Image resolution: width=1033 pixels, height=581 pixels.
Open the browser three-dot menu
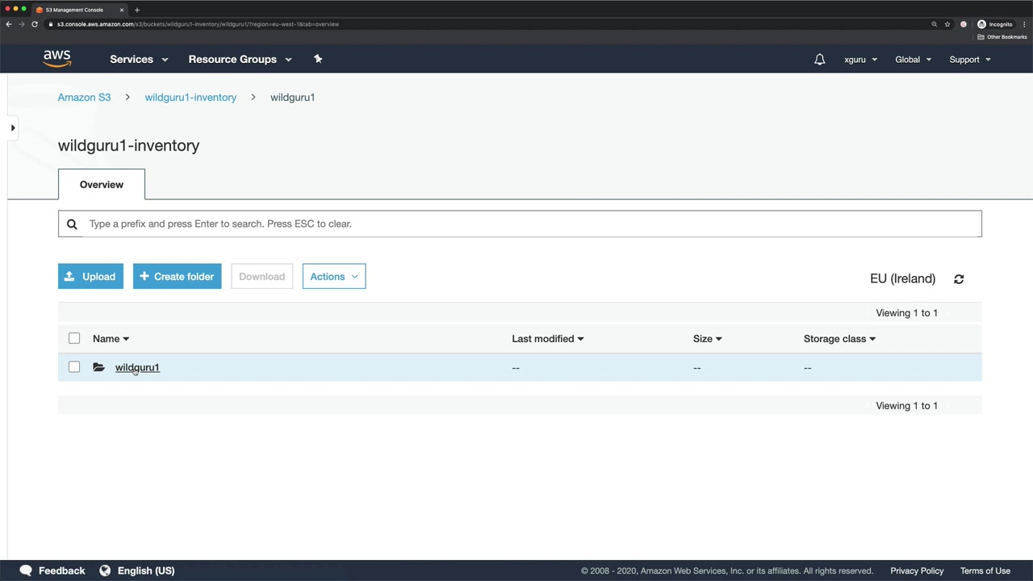[1024, 24]
